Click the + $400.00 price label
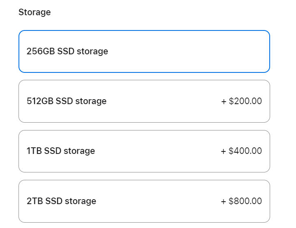The height and width of the screenshot is (228, 296). click(x=241, y=151)
